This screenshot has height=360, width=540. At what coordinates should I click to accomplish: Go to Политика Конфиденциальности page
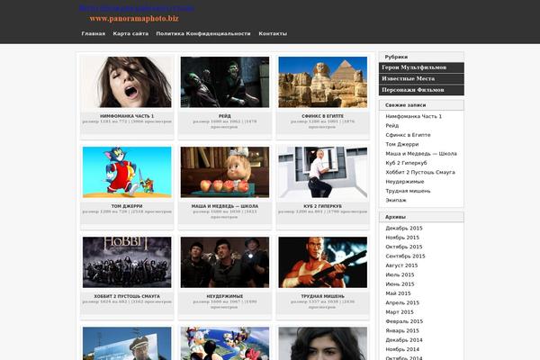203,34
